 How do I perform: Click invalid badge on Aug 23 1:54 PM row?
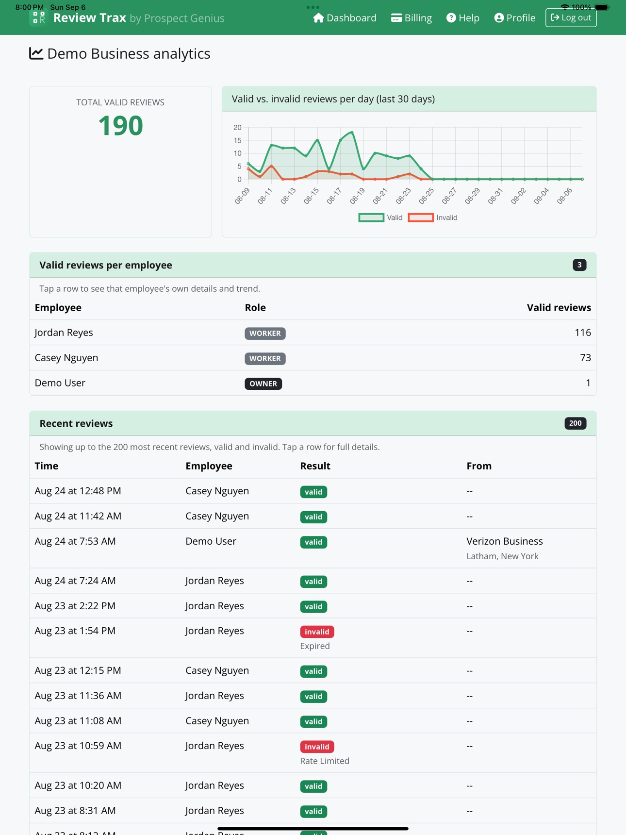[317, 632]
